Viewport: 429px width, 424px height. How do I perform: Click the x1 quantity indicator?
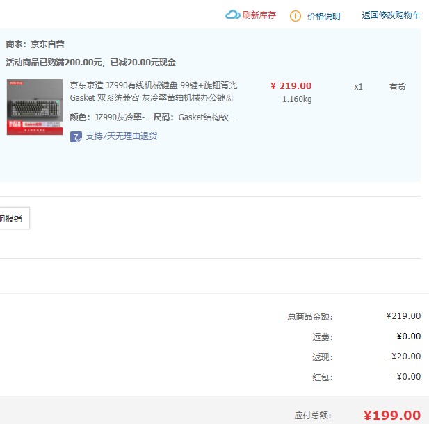(x=358, y=87)
